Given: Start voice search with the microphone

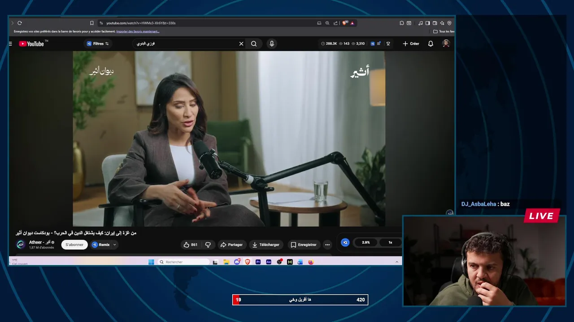Looking at the screenshot, I should click(x=272, y=43).
